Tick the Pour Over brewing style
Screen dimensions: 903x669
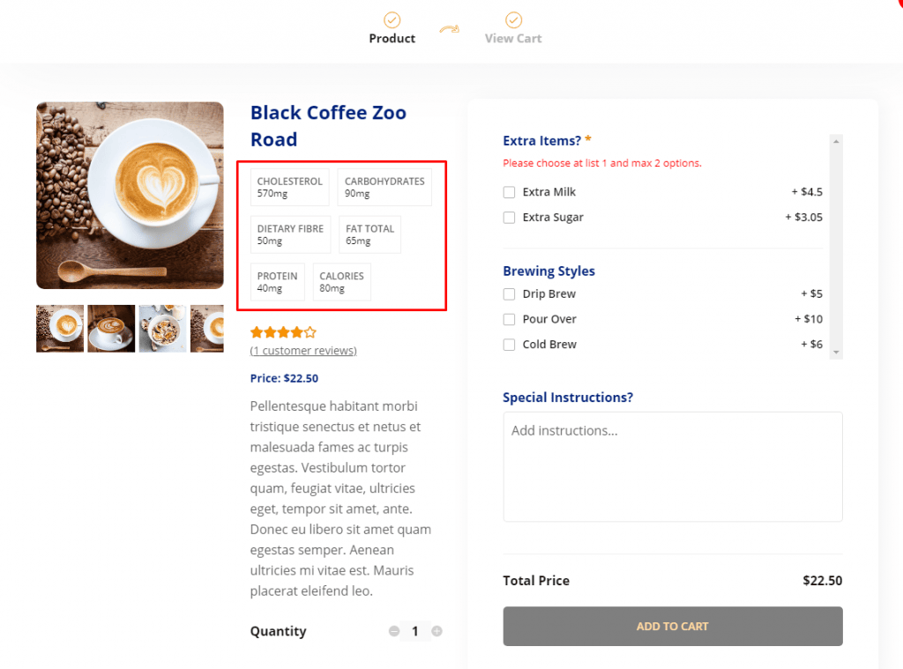tap(509, 319)
